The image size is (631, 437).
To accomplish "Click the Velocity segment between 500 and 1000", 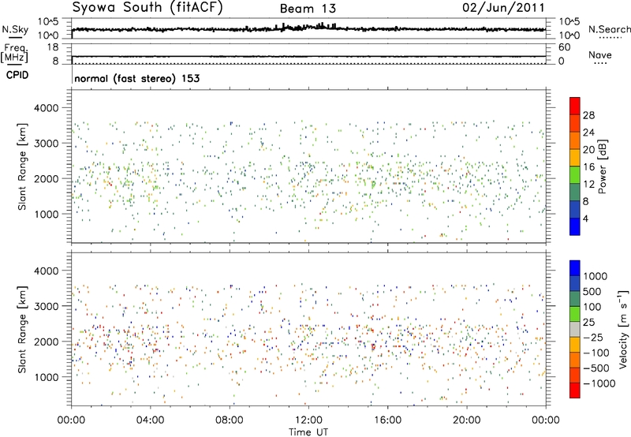I will [x=575, y=284].
